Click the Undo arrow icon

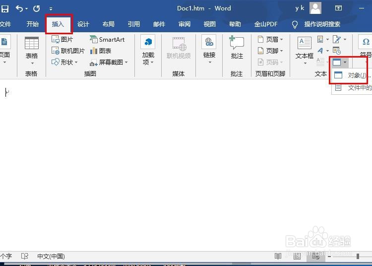(19, 8)
